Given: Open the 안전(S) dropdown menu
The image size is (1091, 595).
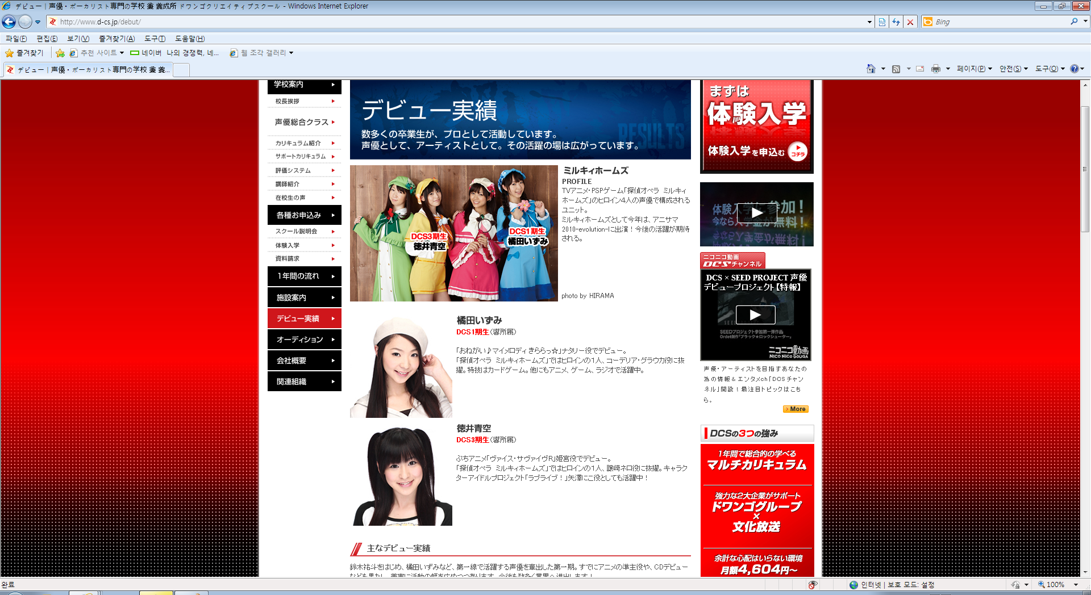Looking at the screenshot, I should pos(1013,69).
